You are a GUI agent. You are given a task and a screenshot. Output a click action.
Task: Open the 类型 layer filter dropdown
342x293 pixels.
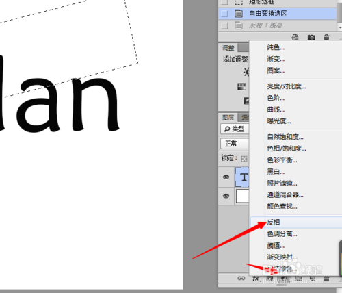pyautogui.click(x=235, y=129)
